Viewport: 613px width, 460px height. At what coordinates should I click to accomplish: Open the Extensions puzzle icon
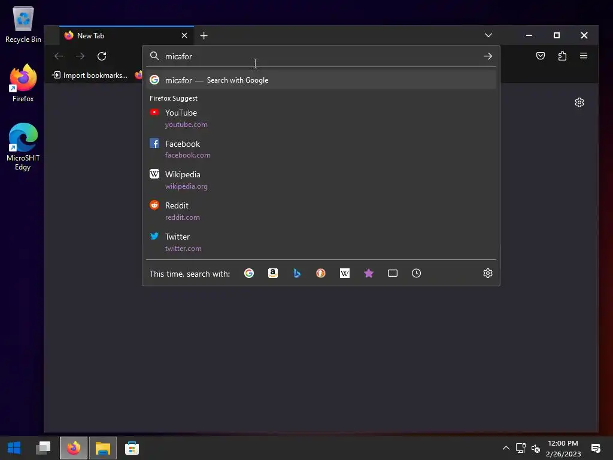click(x=562, y=56)
